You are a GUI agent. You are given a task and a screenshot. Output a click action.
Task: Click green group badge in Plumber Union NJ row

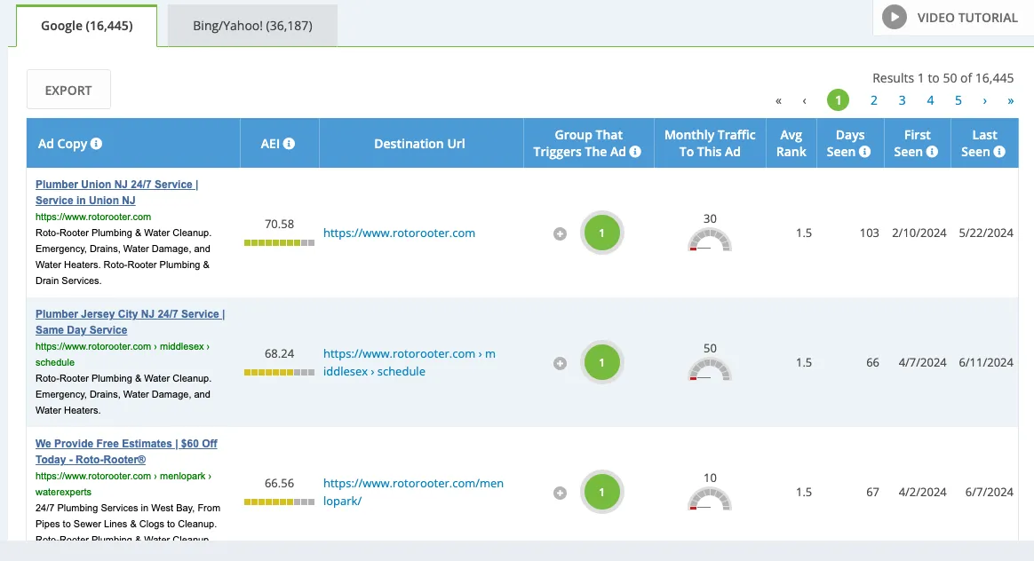(601, 233)
